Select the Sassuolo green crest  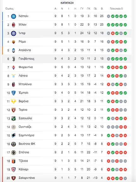click(x=14, y=118)
